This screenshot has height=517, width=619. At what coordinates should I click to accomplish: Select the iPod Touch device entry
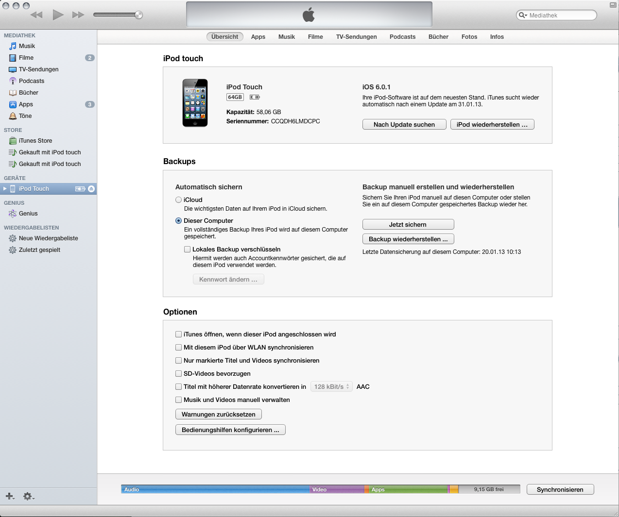pos(49,189)
